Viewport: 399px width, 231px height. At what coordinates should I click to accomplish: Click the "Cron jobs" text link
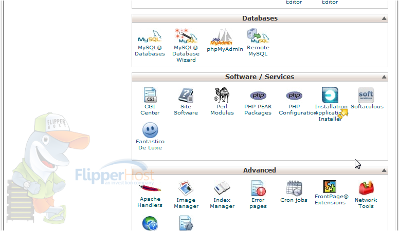[x=294, y=200]
